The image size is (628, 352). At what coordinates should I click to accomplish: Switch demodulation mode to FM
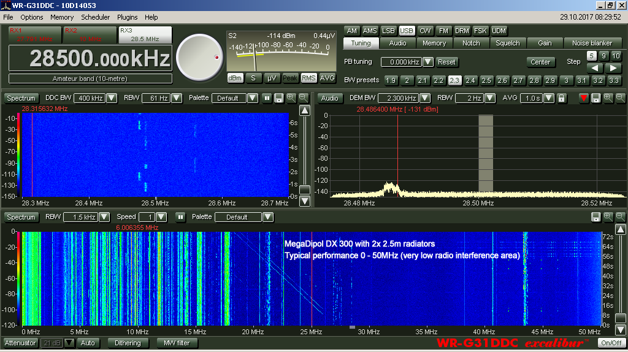coord(443,31)
